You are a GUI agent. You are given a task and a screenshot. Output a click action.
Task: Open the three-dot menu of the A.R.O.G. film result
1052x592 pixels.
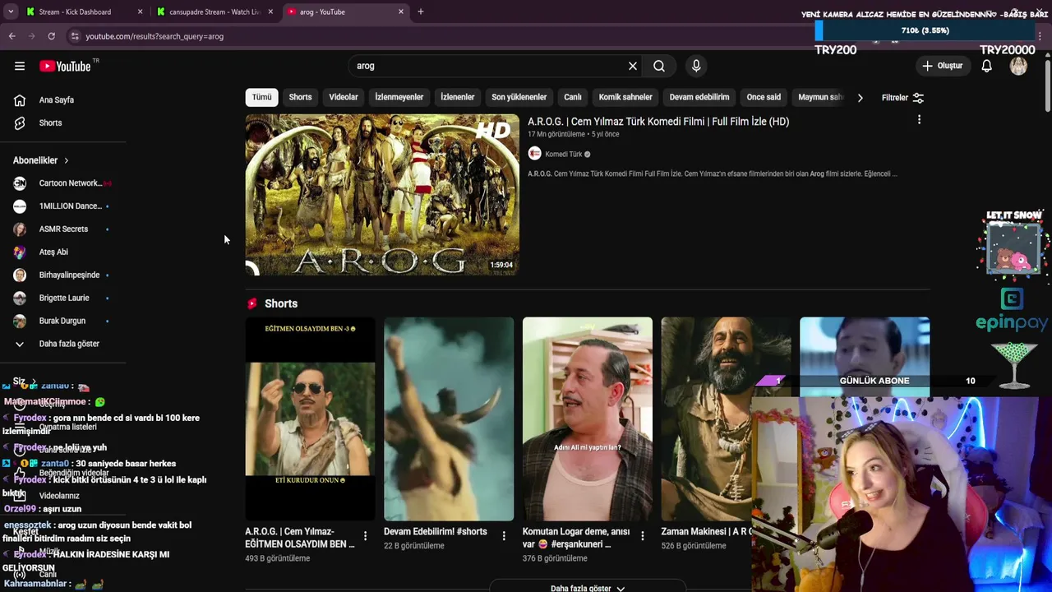point(919,120)
